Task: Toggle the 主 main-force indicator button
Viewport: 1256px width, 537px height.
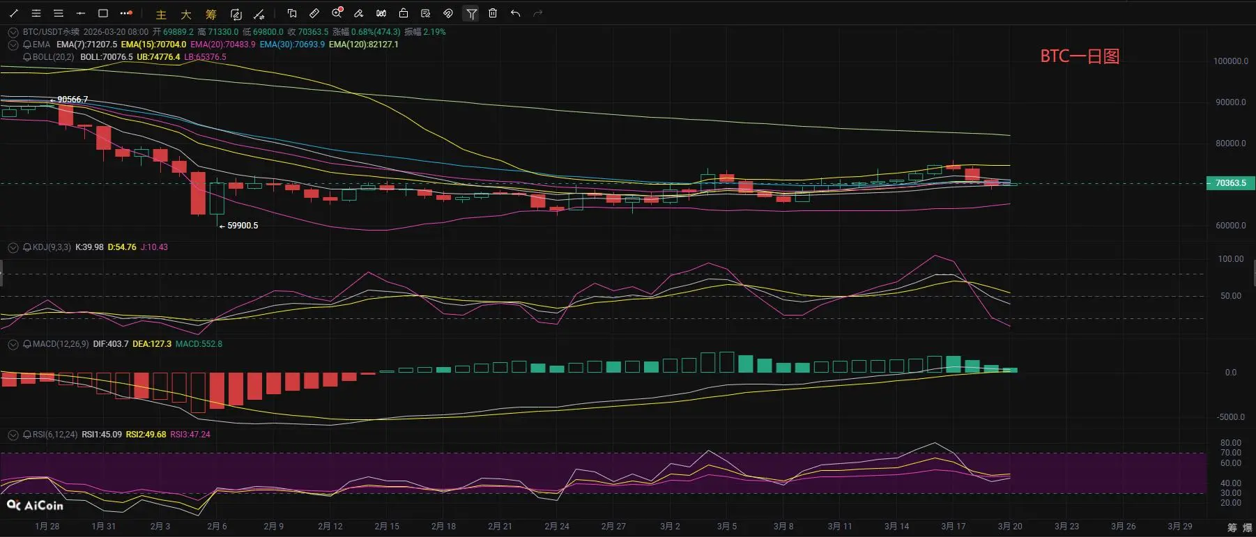Action: (x=161, y=14)
